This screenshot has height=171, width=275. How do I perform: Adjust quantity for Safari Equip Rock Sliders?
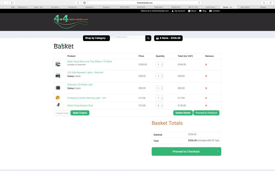159,64
